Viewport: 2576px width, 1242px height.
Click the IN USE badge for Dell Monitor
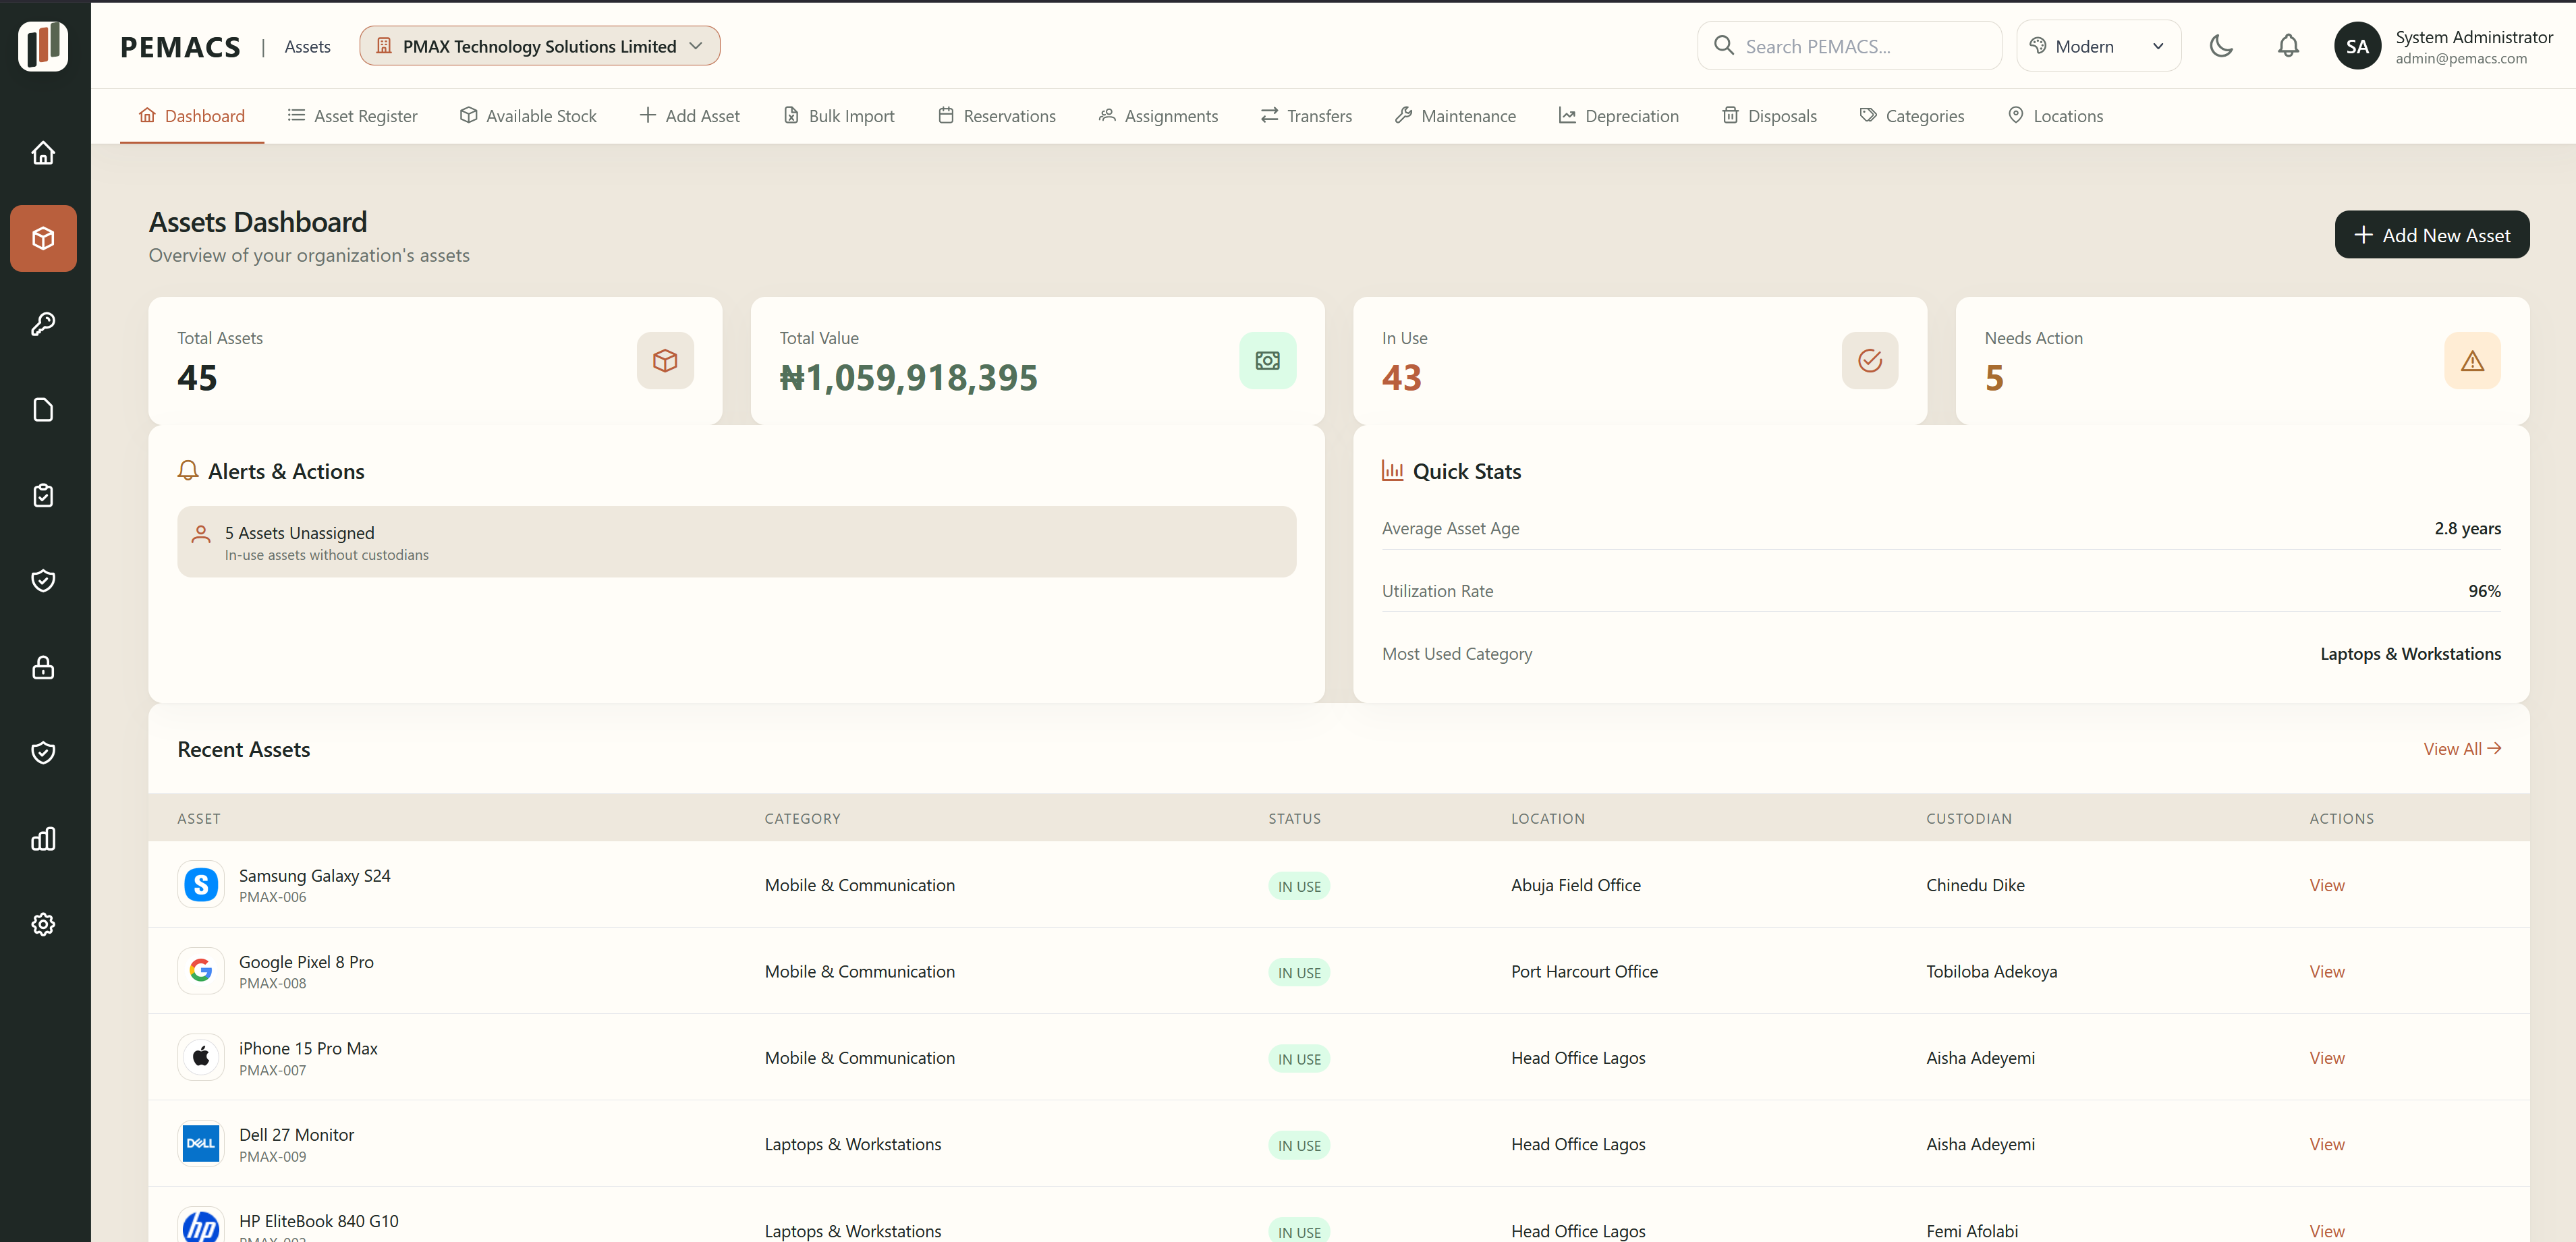tap(1299, 1145)
